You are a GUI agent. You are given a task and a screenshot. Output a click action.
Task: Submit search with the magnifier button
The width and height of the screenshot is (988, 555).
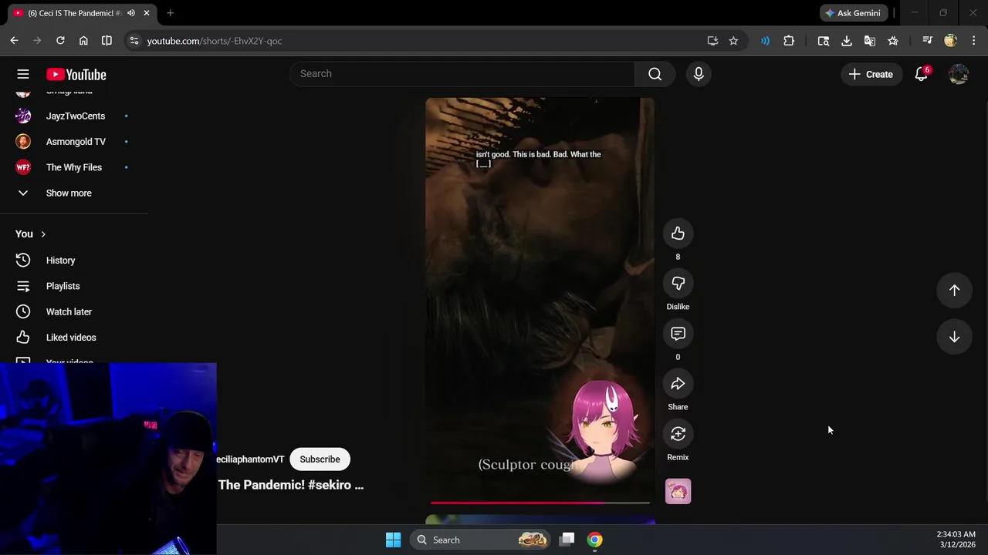point(655,74)
